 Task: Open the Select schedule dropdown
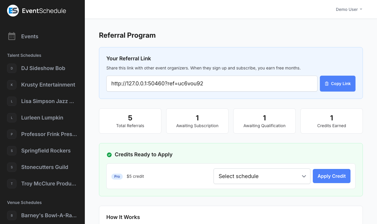coord(262,176)
